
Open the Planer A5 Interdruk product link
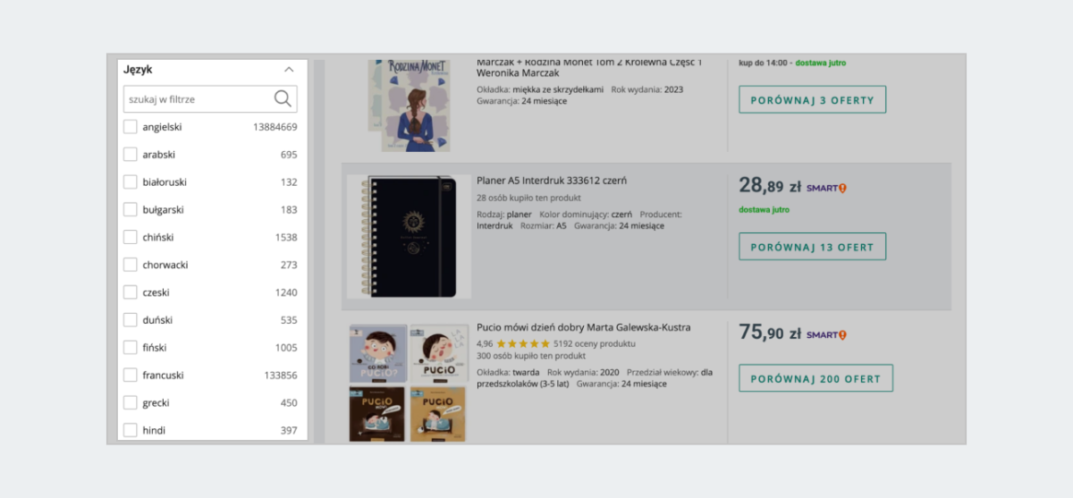pyautogui.click(x=552, y=181)
